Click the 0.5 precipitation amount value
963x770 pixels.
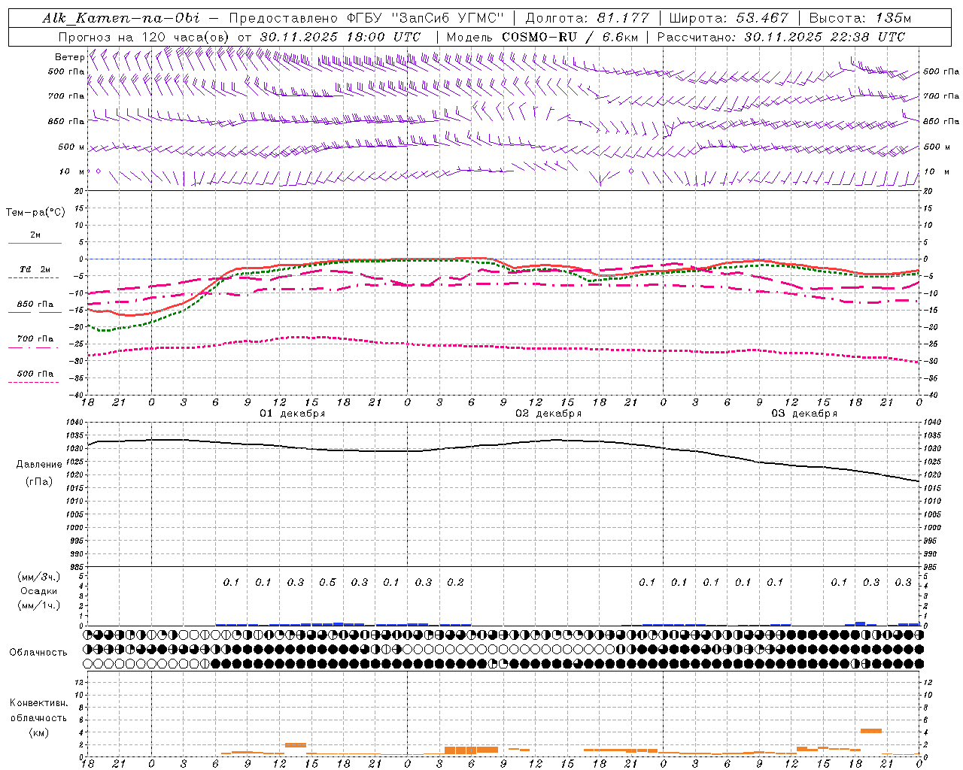(x=327, y=583)
